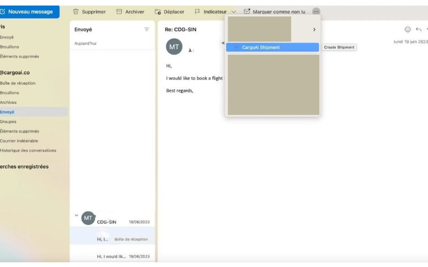Screen dimensions: 428x267
Task: Open Historique des conversations folder
Action: tap(28, 150)
